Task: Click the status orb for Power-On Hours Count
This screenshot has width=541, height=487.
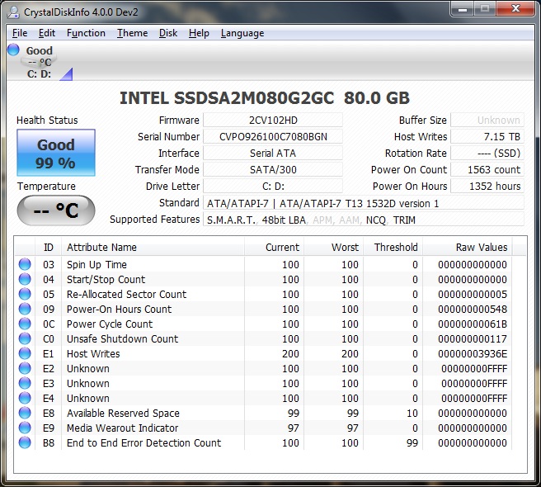Action: coord(25,309)
